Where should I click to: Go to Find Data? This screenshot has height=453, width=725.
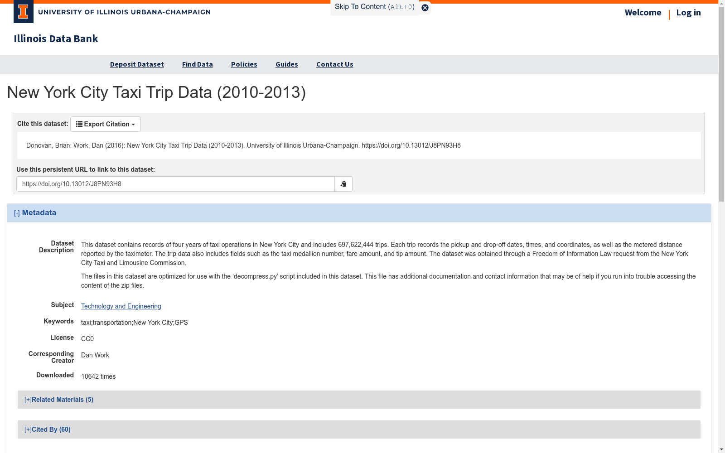tap(198, 64)
